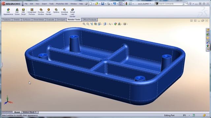Viewport: 211px width, 118px height.
Task: Start the Integrated Preview
Action: pyautogui.click(x=32, y=12)
